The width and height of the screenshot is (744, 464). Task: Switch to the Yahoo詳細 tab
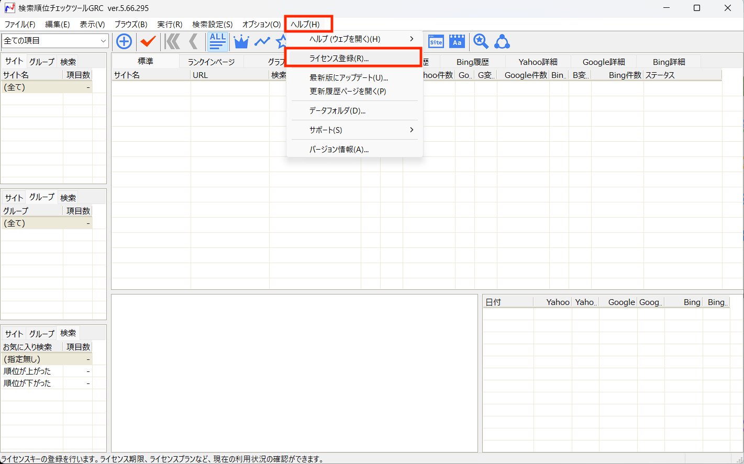(538, 62)
